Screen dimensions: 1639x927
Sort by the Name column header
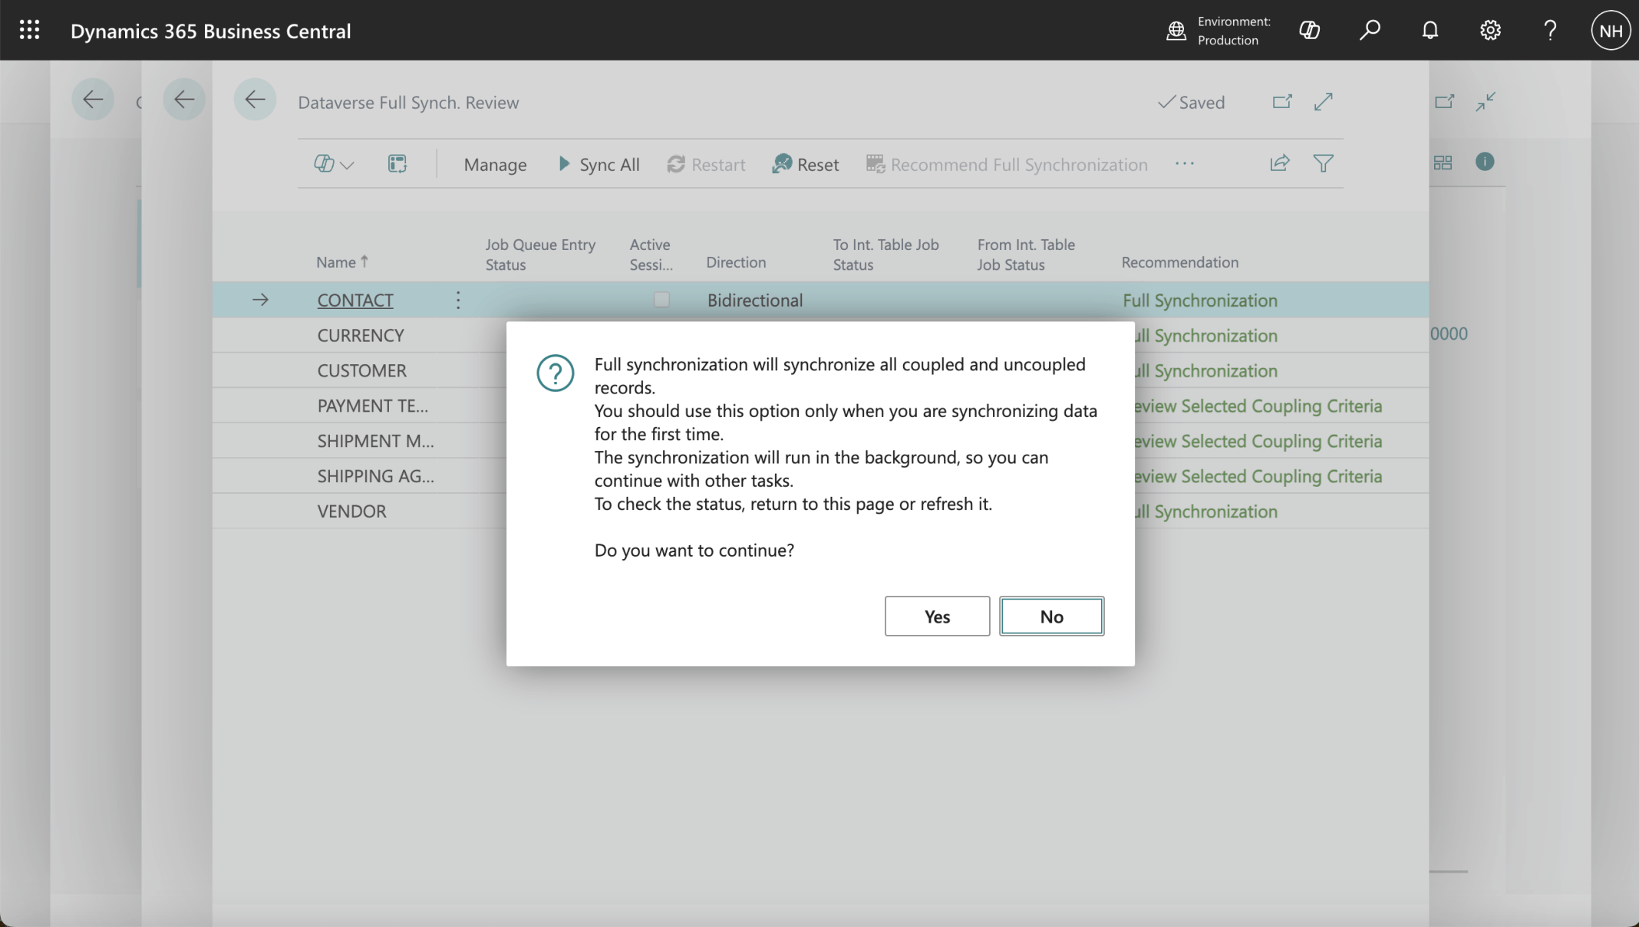(336, 262)
